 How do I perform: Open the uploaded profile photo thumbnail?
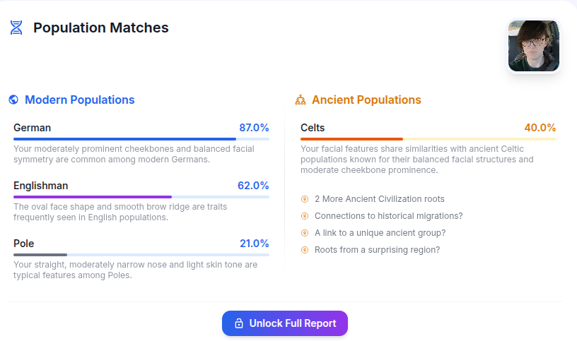click(534, 46)
